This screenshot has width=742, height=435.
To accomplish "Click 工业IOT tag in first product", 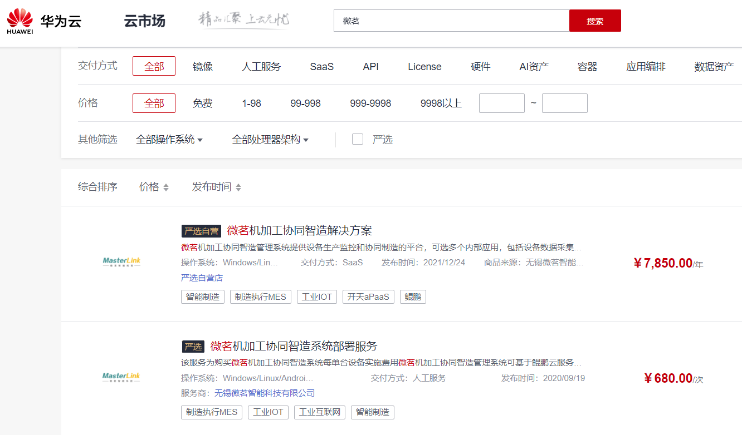I will click(316, 296).
